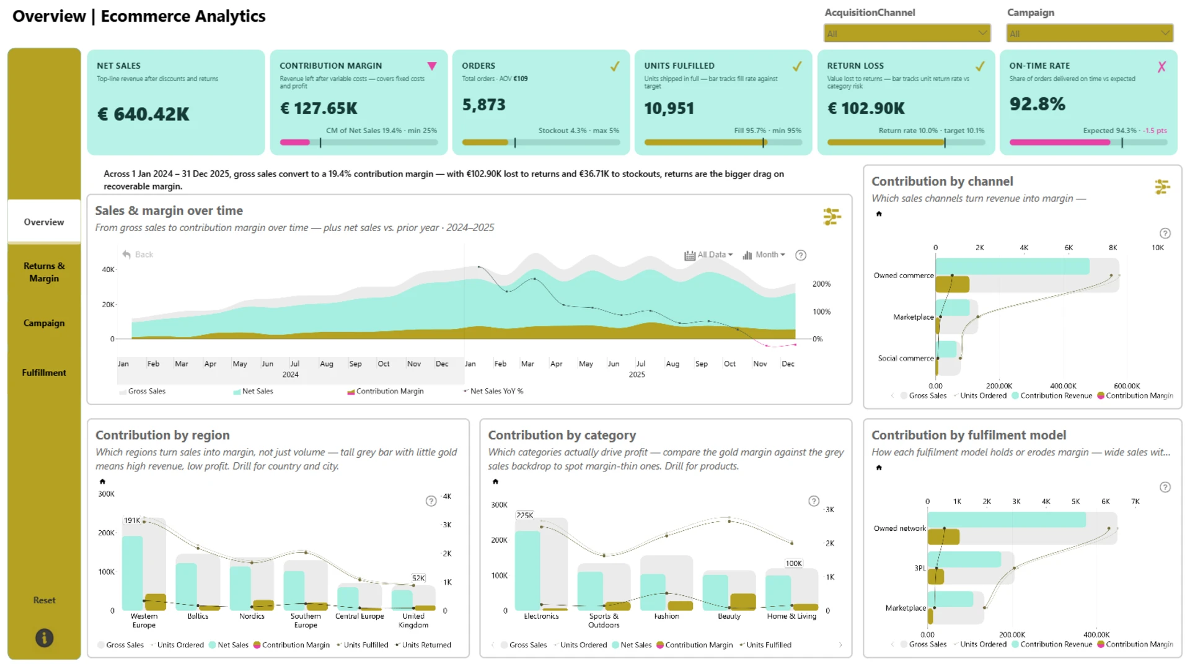Click the On-Time Rate X indicator
The width and height of the screenshot is (1190, 669).
[x=1162, y=66]
